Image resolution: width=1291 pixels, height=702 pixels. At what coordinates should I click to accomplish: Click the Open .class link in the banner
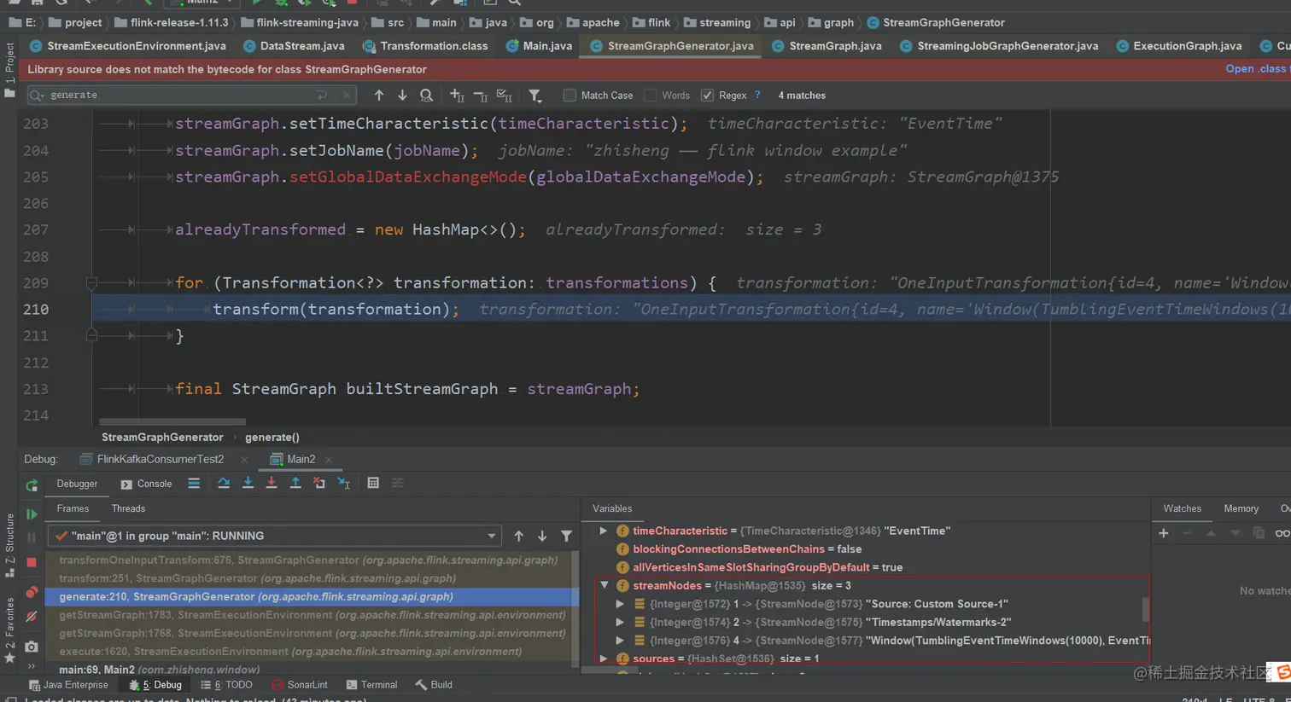(1255, 69)
